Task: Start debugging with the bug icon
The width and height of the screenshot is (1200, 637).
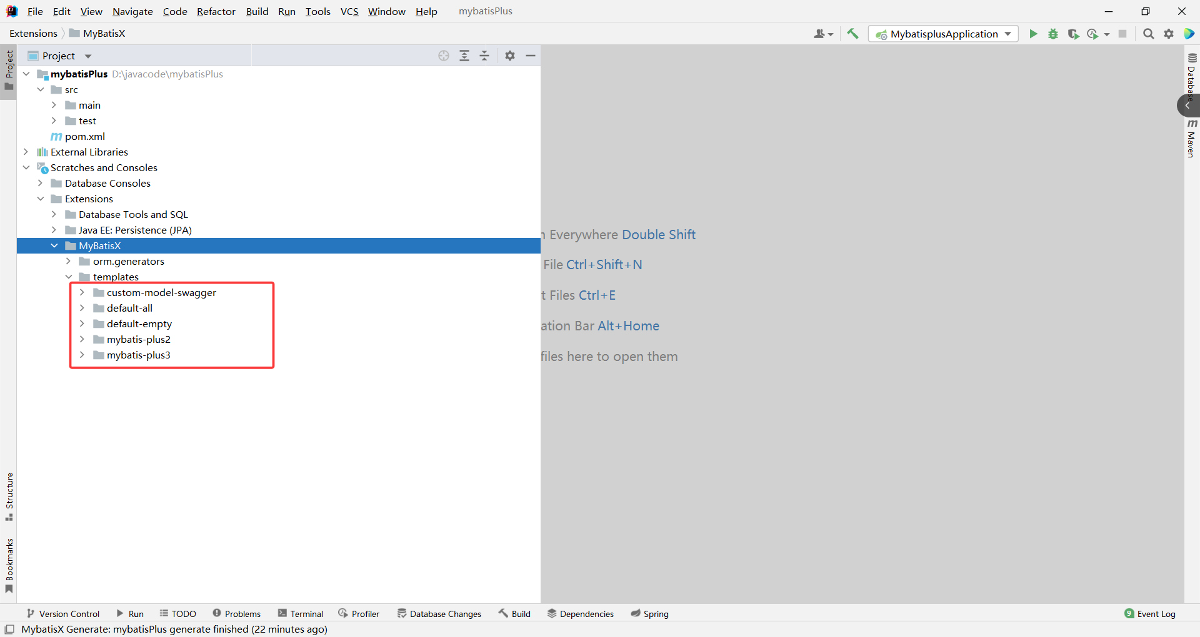Action: tap(1053, 34)
